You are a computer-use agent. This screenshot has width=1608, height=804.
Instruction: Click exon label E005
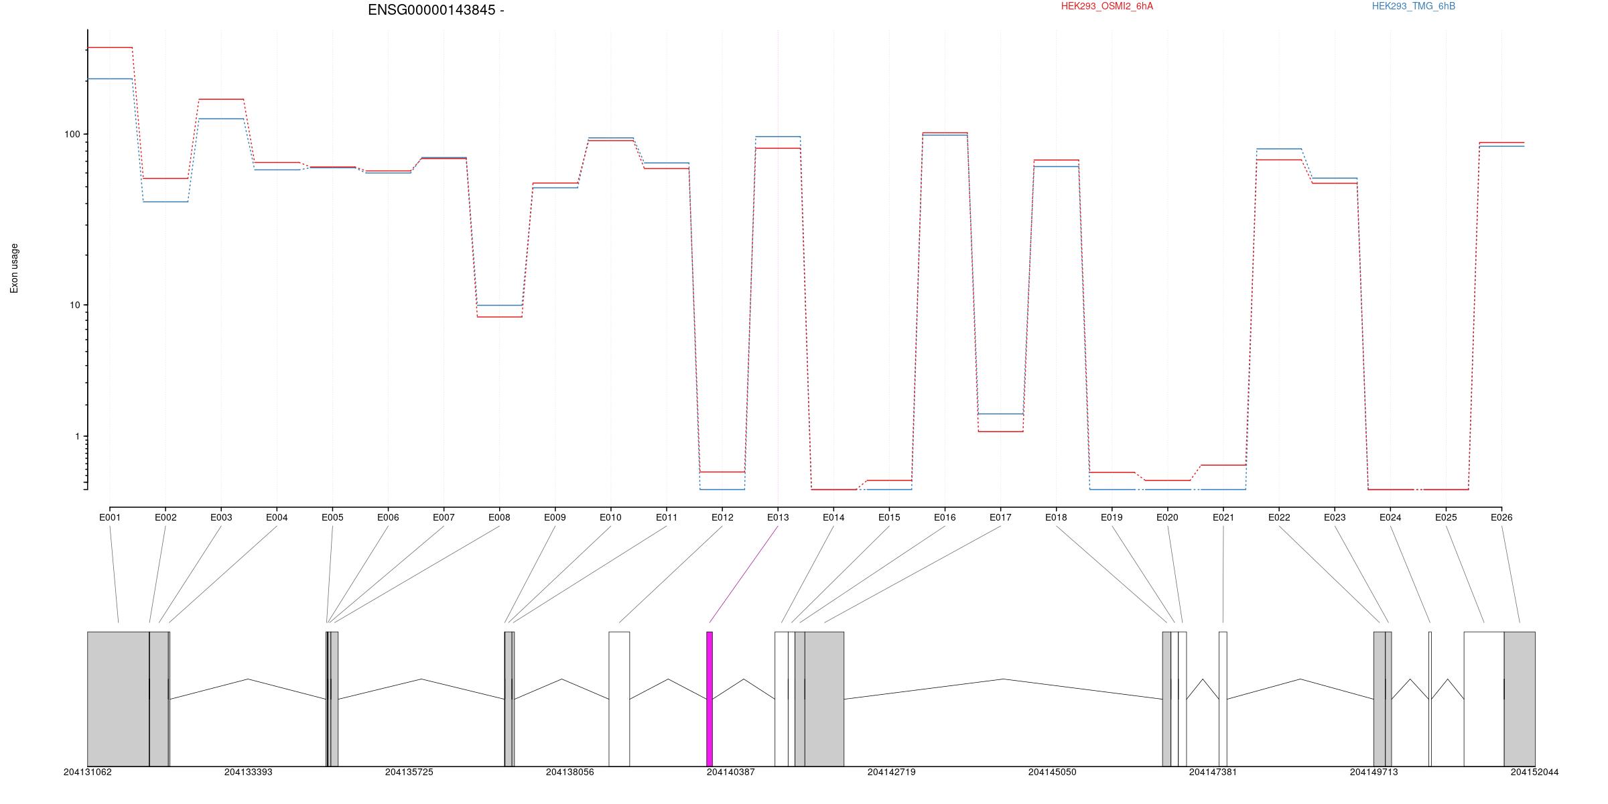(332, 517)
